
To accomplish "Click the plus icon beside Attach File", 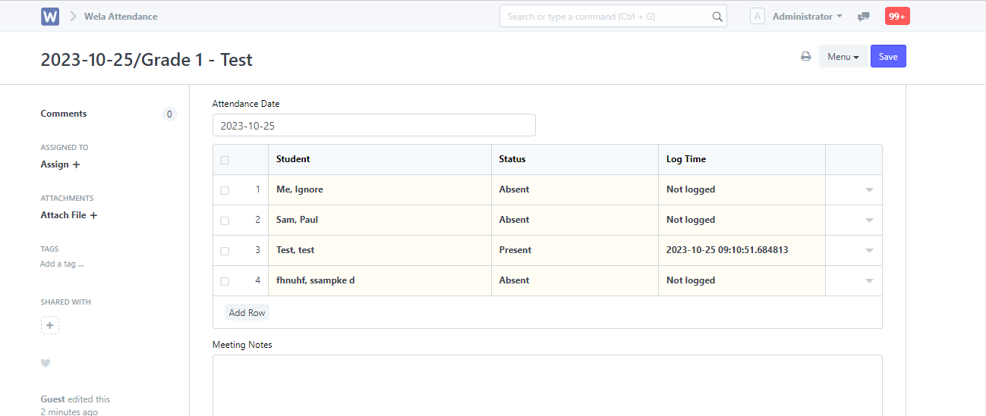I will [x=93, y=215].
